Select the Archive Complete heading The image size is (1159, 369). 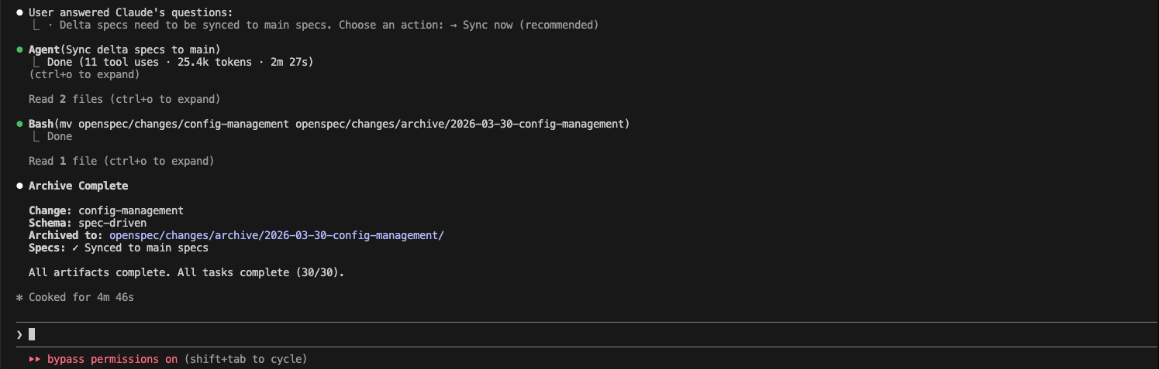click(x=78, y=186)
